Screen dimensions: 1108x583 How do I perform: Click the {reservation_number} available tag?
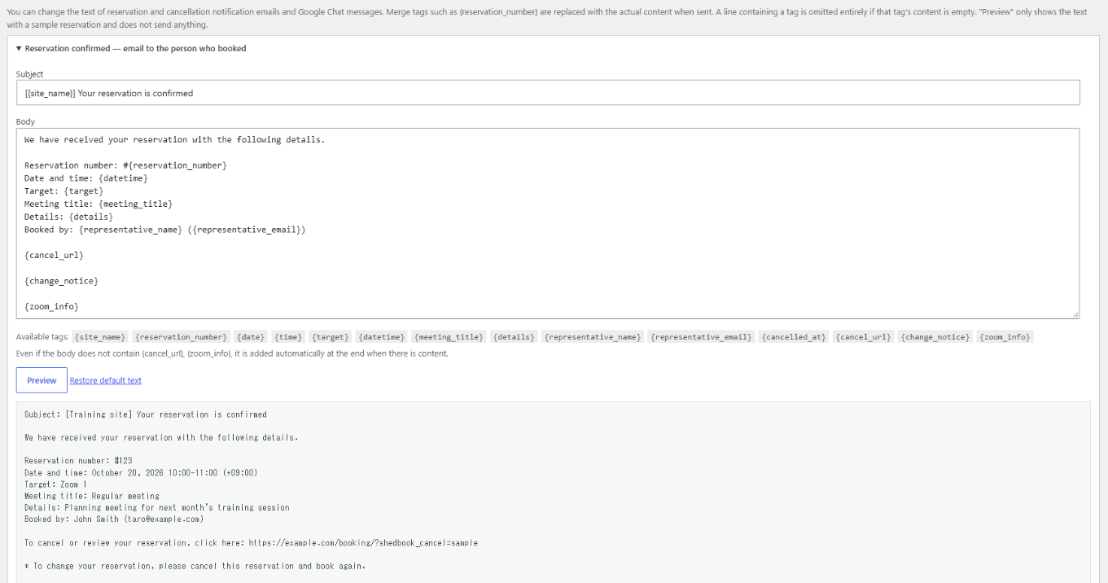pos(181,337)
